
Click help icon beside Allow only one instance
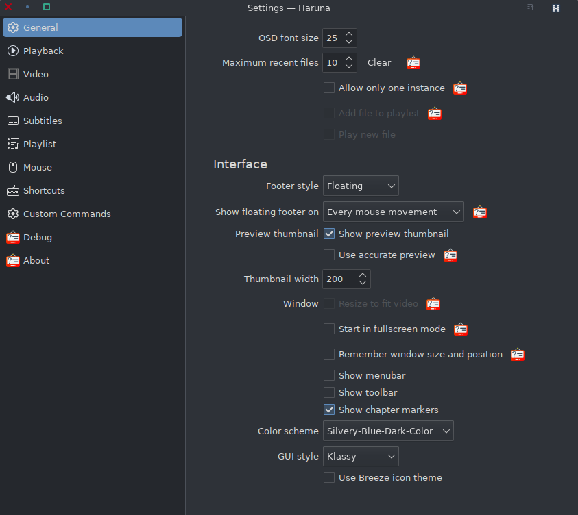pyautogui.click(x=460, y=88)
